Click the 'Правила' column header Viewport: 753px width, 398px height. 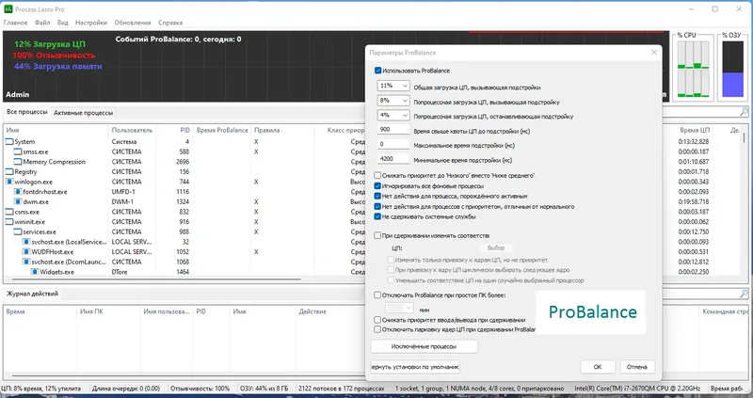(281, 130)
